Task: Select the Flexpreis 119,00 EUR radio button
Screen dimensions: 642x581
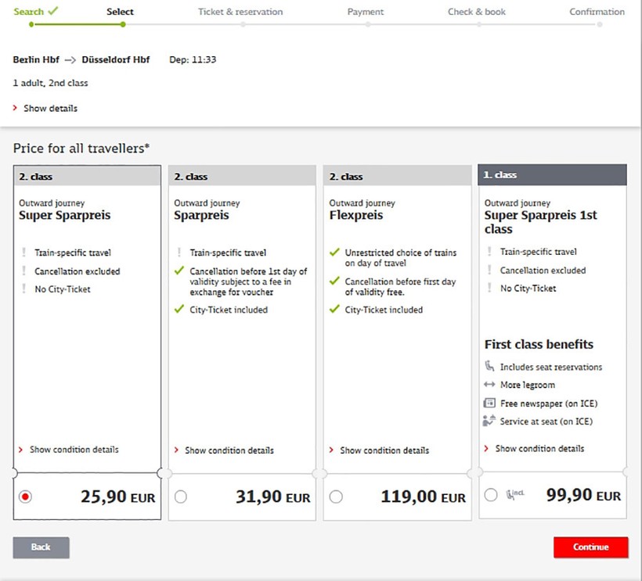Action: coord(336,497)
